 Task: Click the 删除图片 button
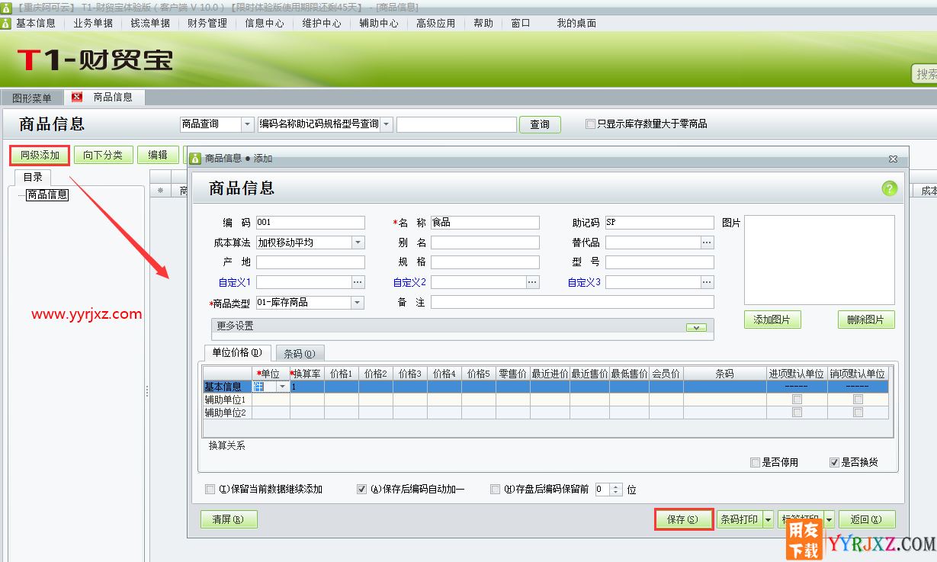pos(866,320)
